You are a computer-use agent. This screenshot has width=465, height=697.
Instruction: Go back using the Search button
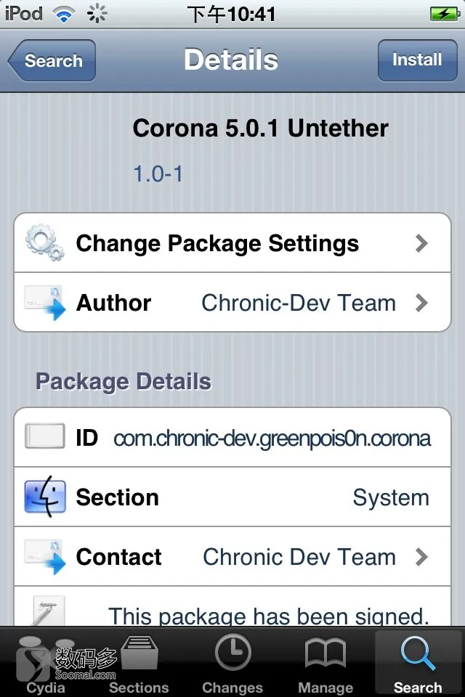pyautogui.click(x=52, y=60)
